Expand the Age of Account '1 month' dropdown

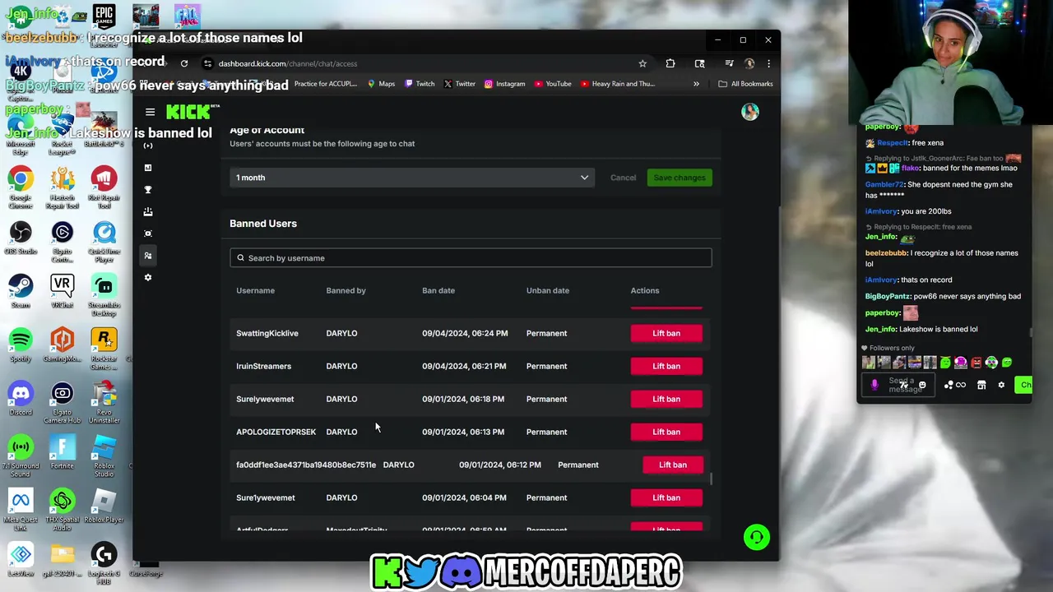coord(412,178)
